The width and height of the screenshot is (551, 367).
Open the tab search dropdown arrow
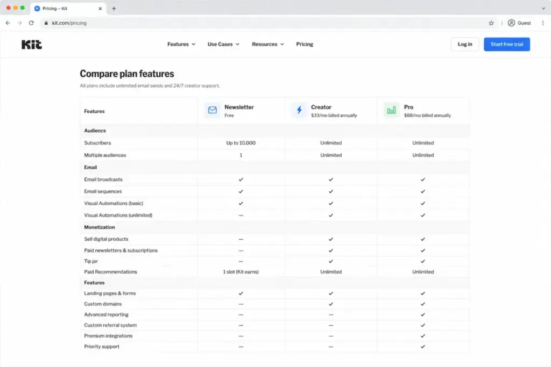click(x=543, y=8)
